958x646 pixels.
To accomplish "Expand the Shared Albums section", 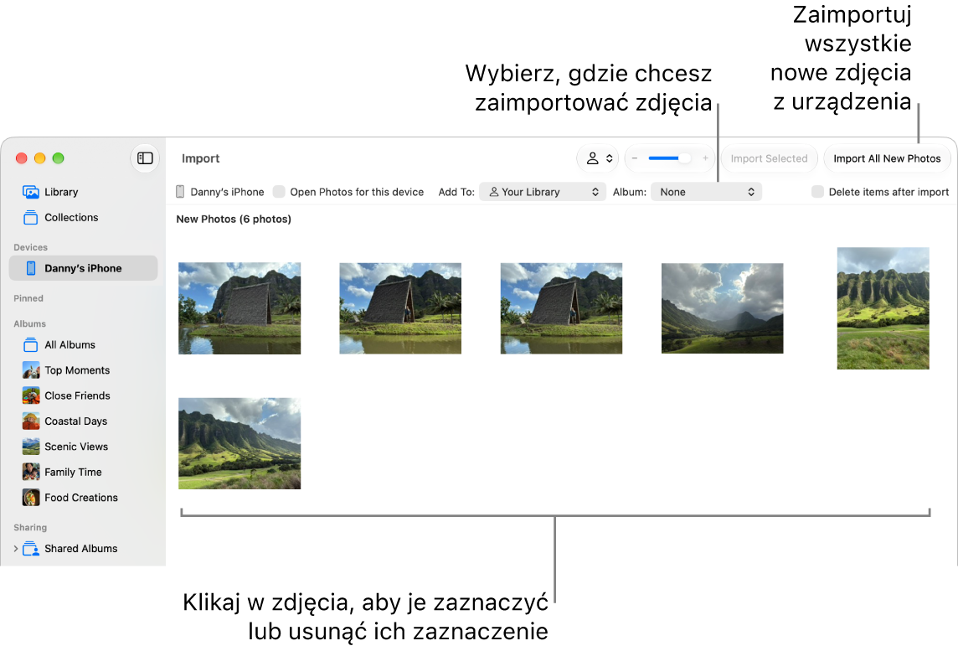I will (16, 549).
